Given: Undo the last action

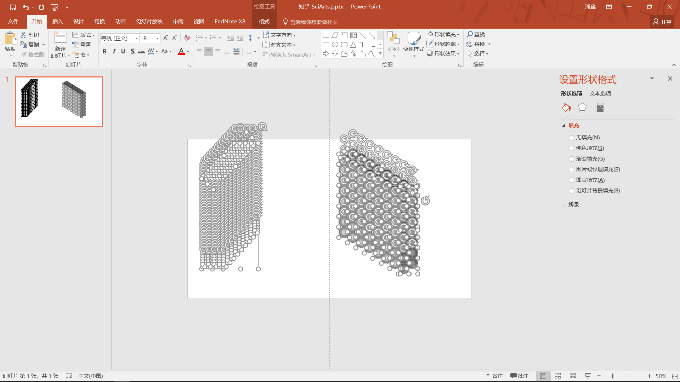Looking at the screenshot, I should pos(25,7).
